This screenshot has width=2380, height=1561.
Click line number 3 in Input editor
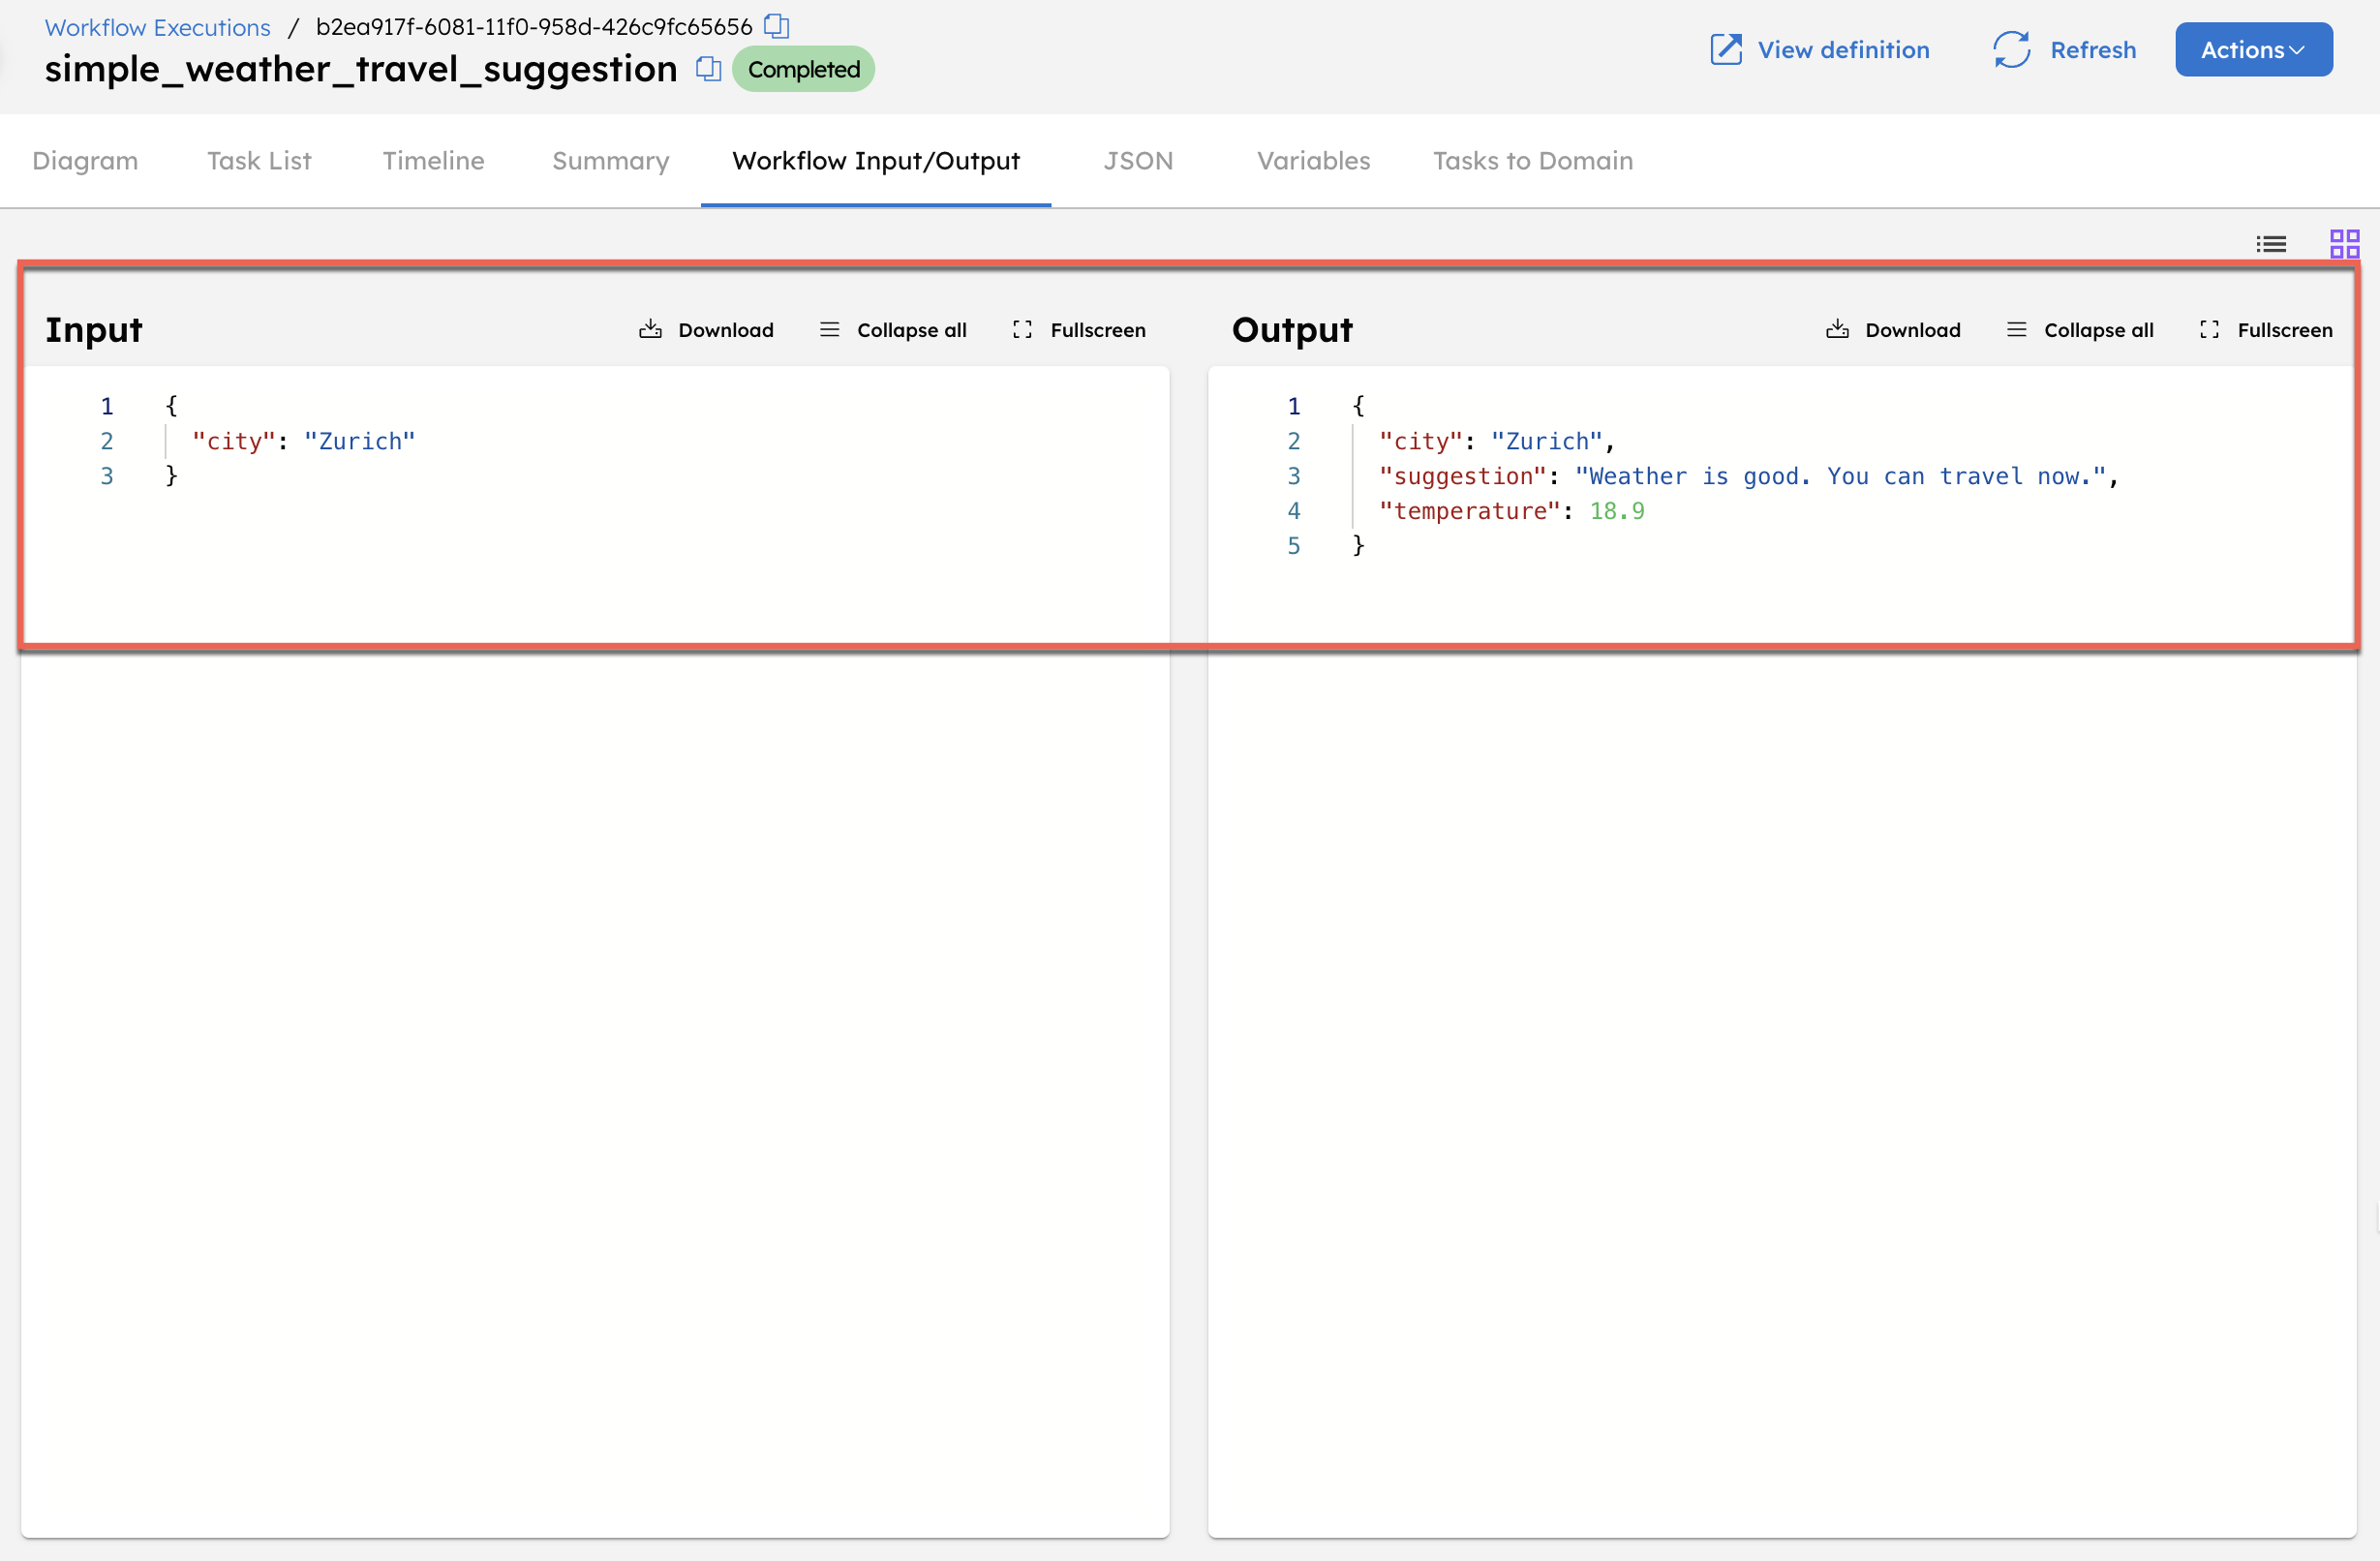pos(107,476)
